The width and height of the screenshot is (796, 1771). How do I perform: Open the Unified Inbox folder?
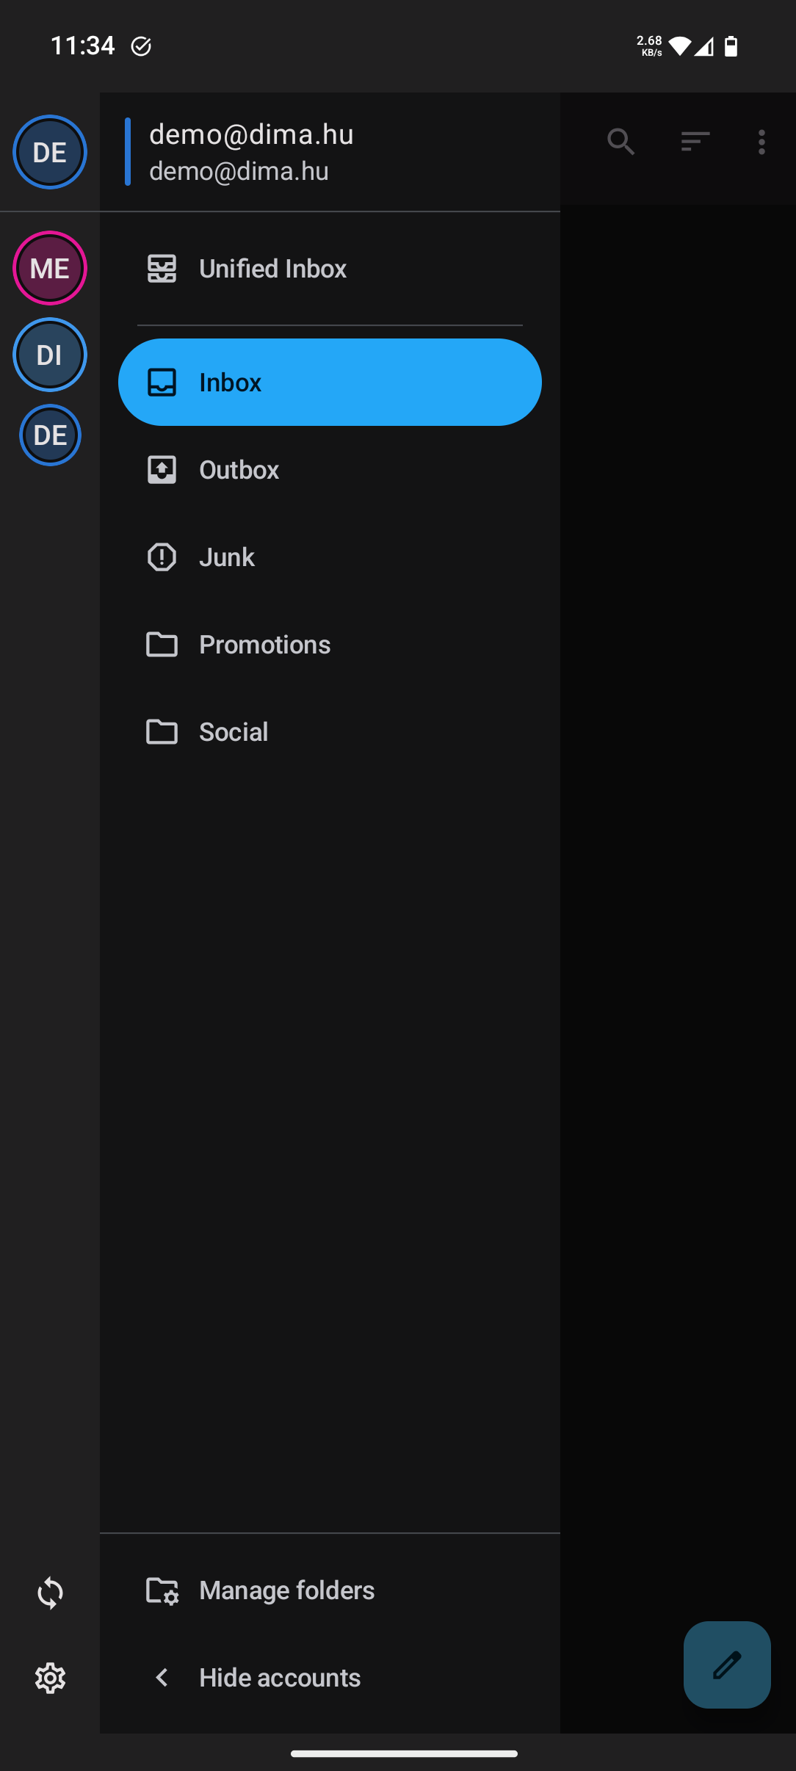tap(330, 269)
